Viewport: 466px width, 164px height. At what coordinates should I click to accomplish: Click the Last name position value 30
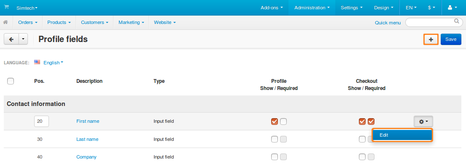(x=40, y=139)
